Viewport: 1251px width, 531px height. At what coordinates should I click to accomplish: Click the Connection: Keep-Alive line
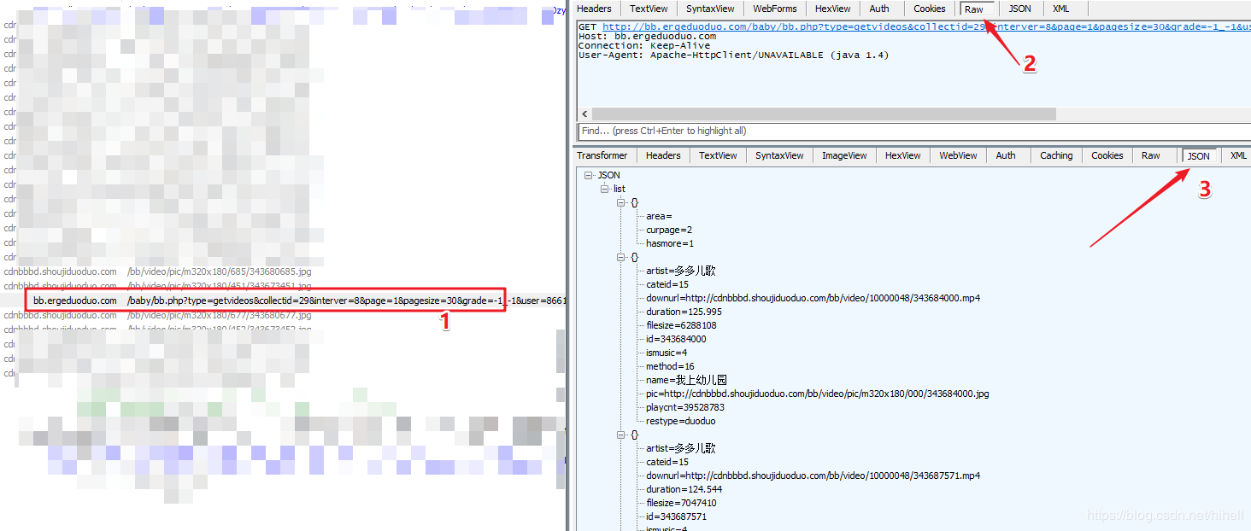coord(643,45)
